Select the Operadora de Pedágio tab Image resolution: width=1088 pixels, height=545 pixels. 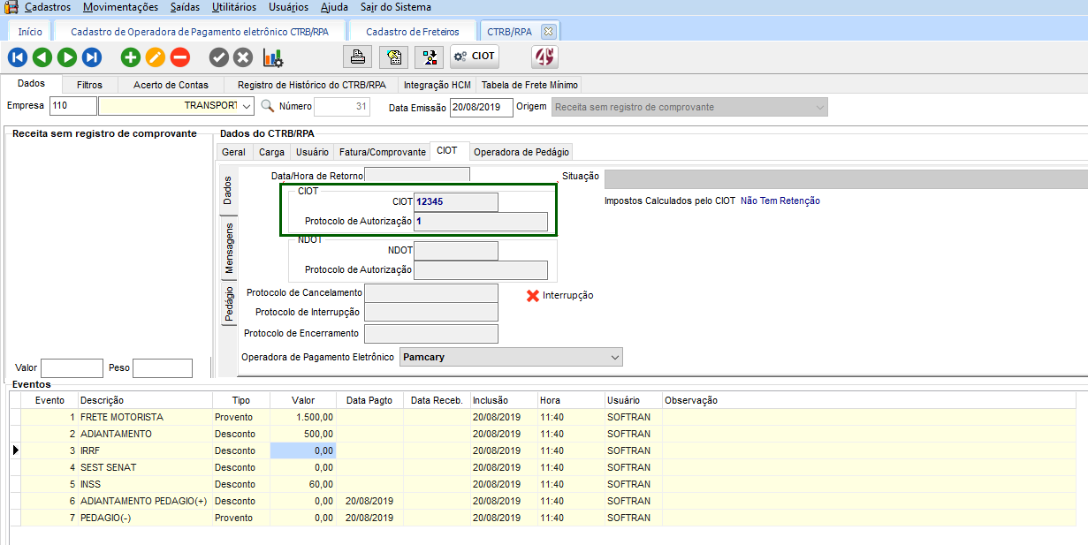(x=521, y=152)
